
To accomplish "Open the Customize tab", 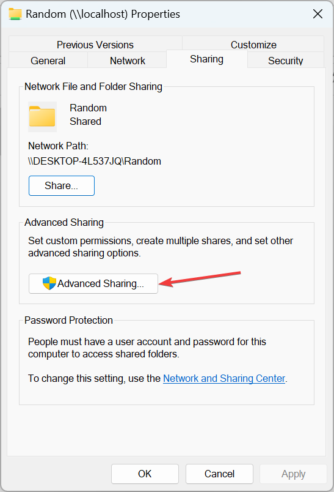I will [253, 45].
